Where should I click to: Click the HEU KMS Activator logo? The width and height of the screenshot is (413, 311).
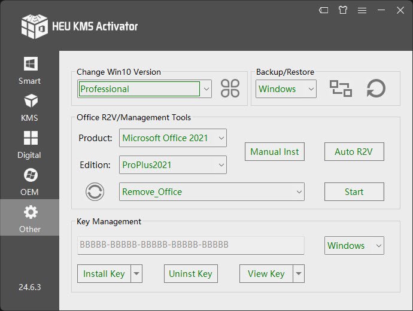pyautogui.click(x=34, y=25)
